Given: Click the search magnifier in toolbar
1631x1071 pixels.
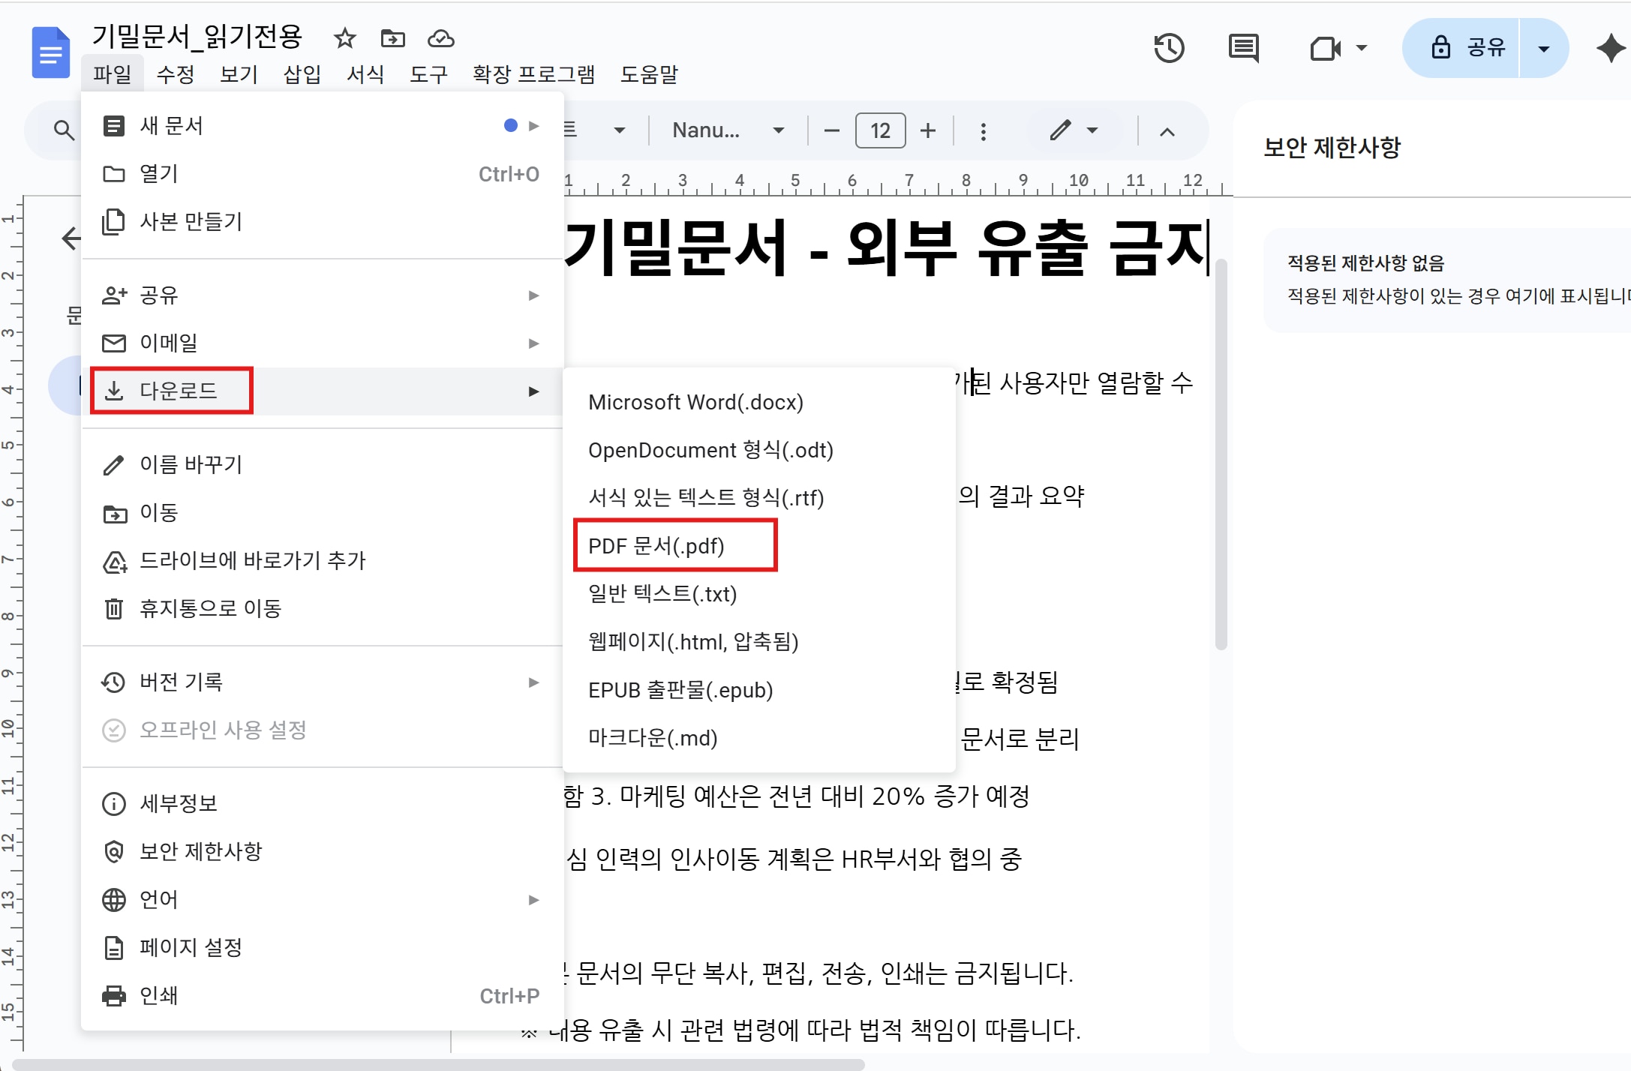Looking at the screenshot, I should tap(64, 130).
